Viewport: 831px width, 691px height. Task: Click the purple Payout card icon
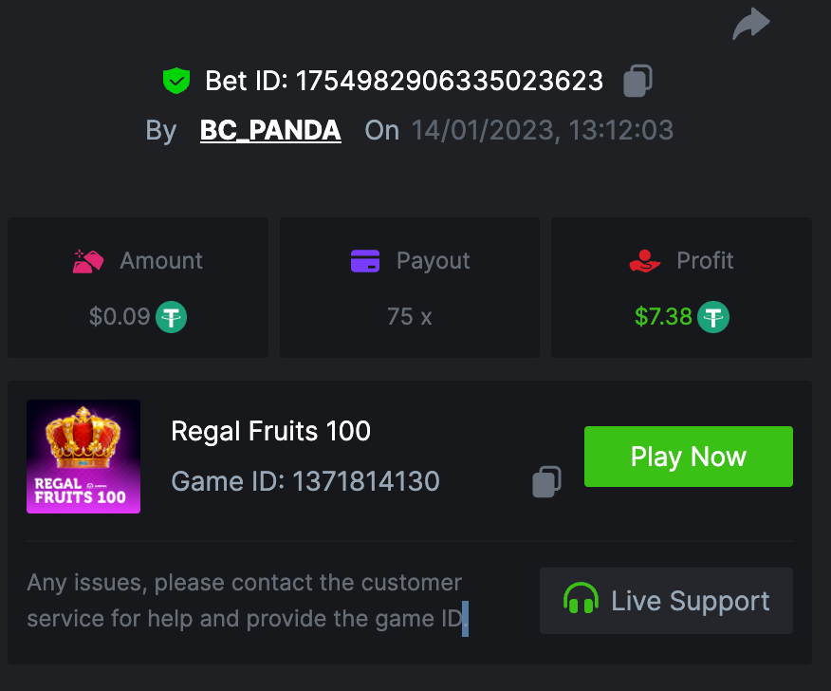click(365, 261)
